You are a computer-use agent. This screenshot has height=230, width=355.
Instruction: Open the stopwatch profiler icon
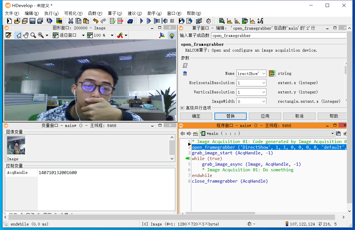(x=208, y=21)
